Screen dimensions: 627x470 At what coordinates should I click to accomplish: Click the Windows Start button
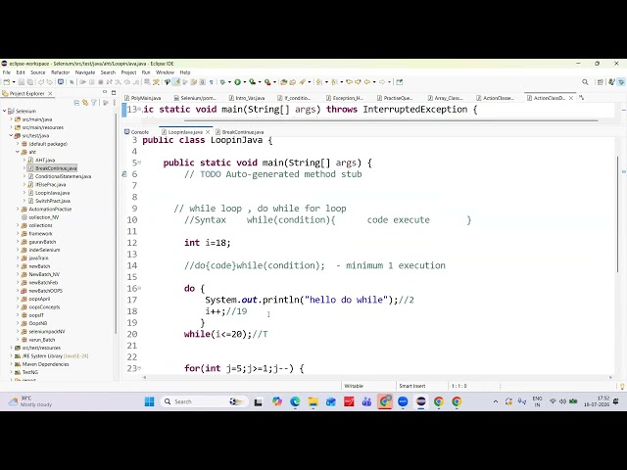pos(149,401)
